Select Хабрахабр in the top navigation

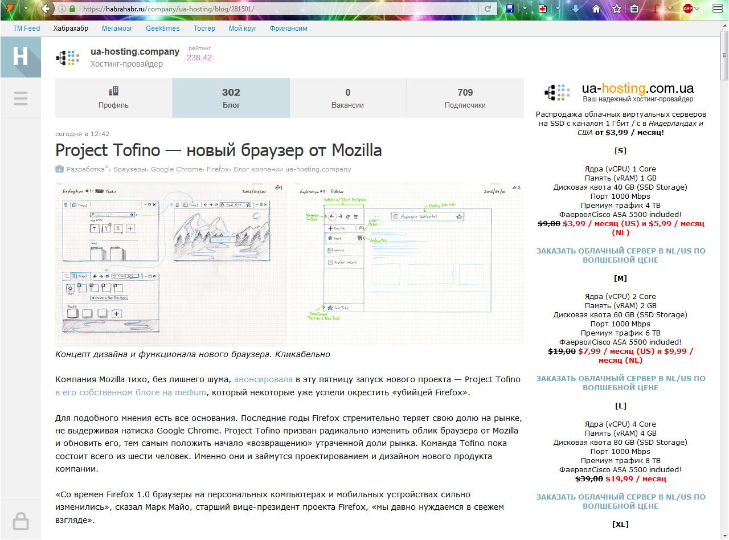(x=71, y=28)
